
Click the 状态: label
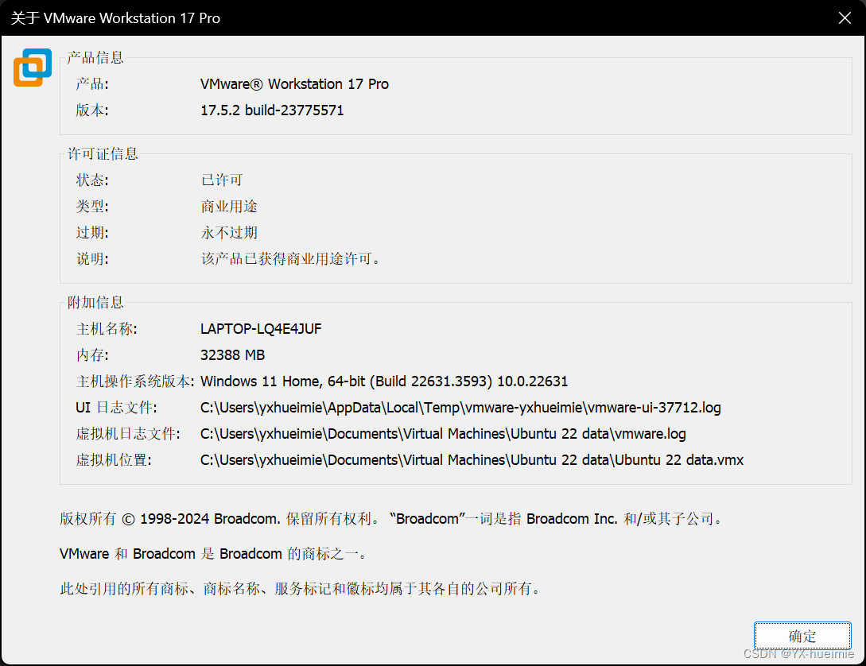[x=92, y=180]
